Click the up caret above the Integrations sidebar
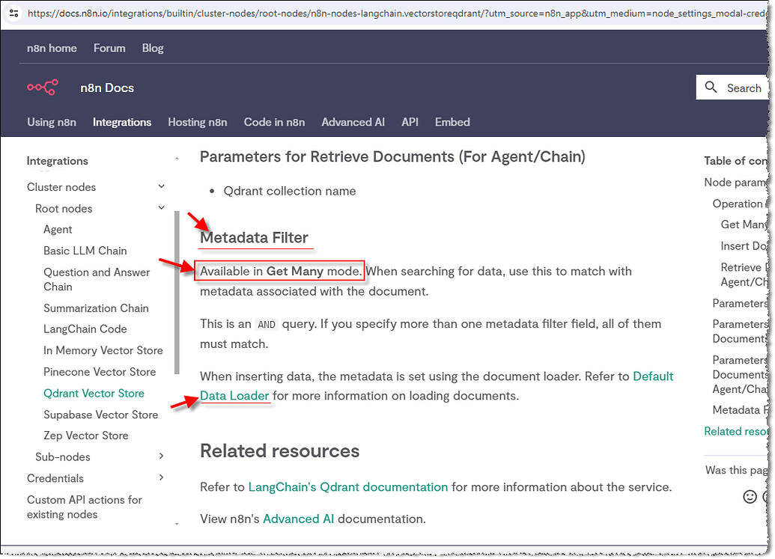The width and height of the screenshot is (775, 559). tap(177, 158)
